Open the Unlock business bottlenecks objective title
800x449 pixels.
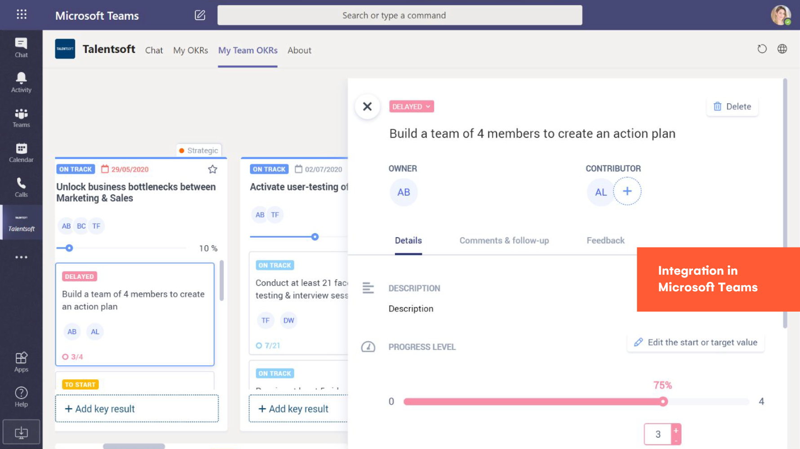[136, 192]
